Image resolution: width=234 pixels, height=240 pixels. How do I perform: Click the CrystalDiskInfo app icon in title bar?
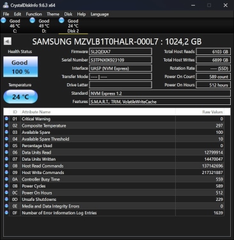point(6,5)
